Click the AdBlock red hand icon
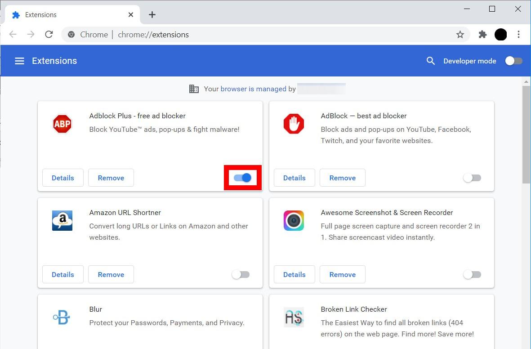531x349 pixels. (294, 124)
